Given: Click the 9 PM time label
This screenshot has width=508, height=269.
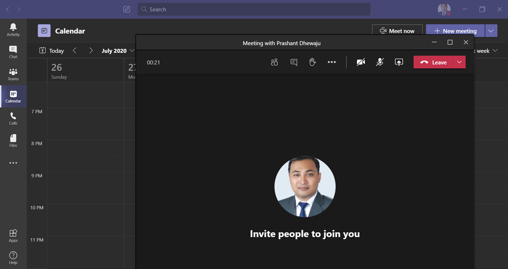Looking at the screenshot, I should click(x=36, y=176).
